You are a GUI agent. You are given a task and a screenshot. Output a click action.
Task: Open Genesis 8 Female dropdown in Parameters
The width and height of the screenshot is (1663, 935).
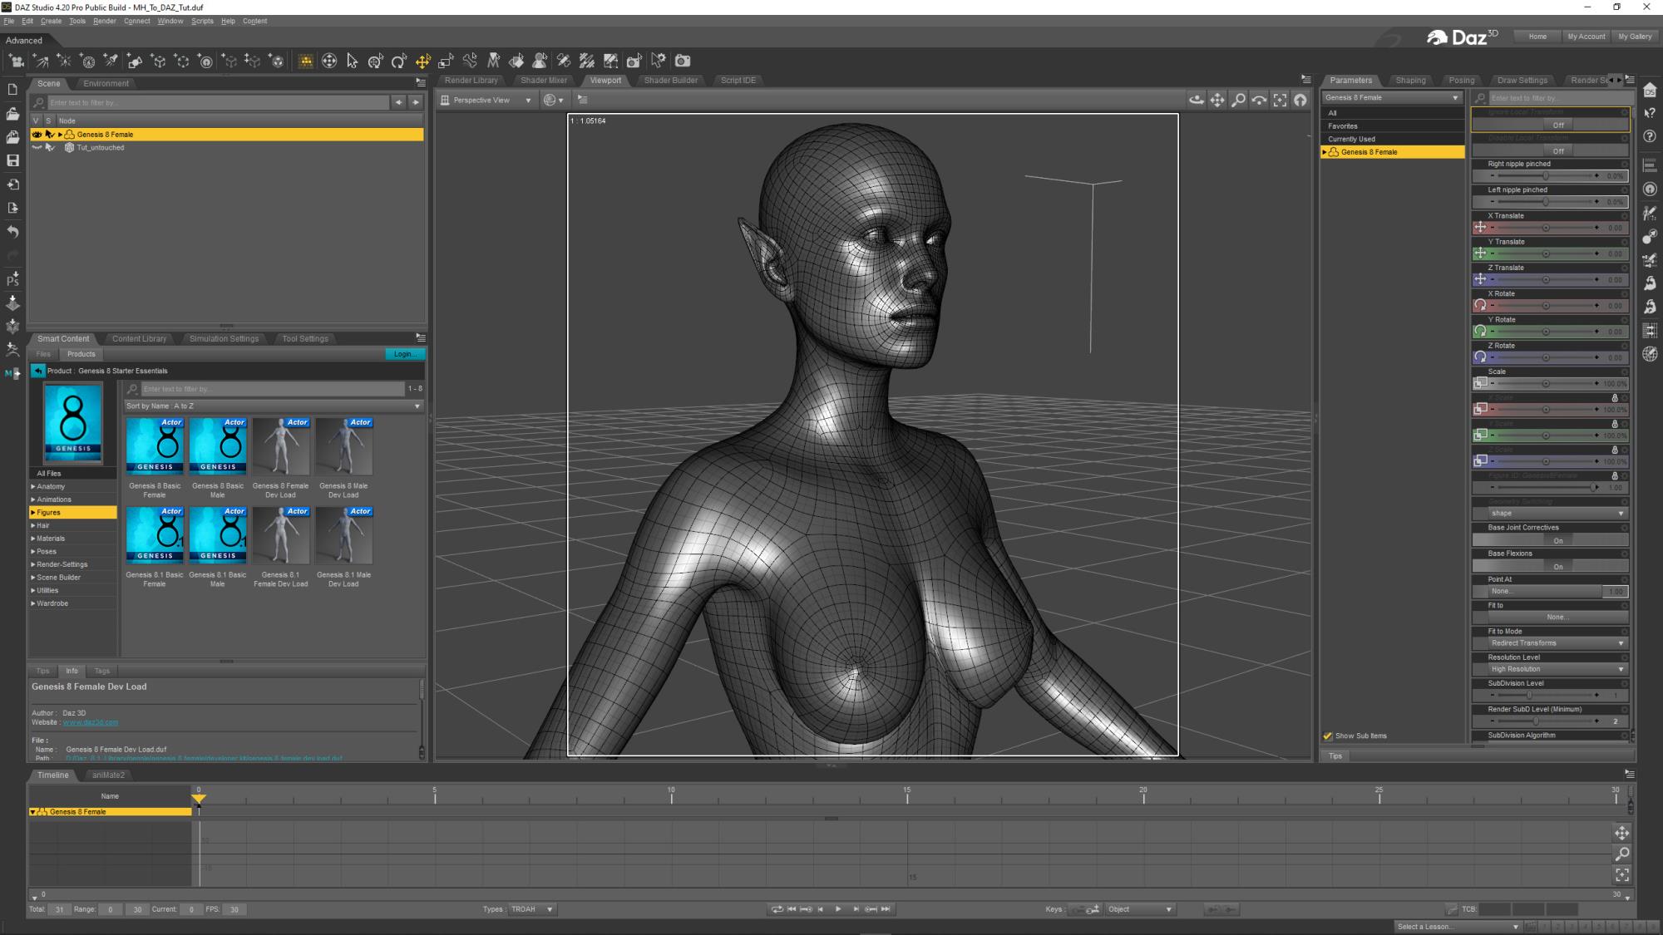pyautogui.click(x=1392, y=97)
